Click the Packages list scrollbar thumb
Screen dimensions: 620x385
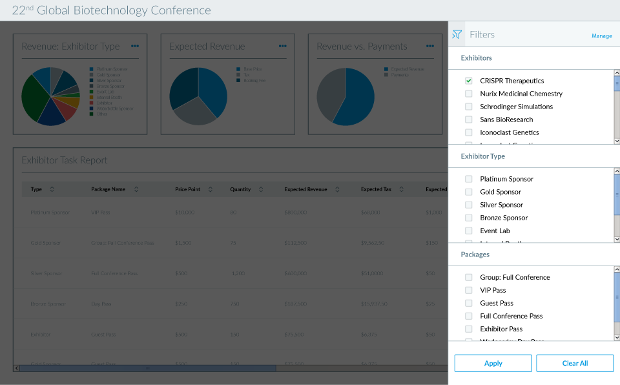[617, 297]
